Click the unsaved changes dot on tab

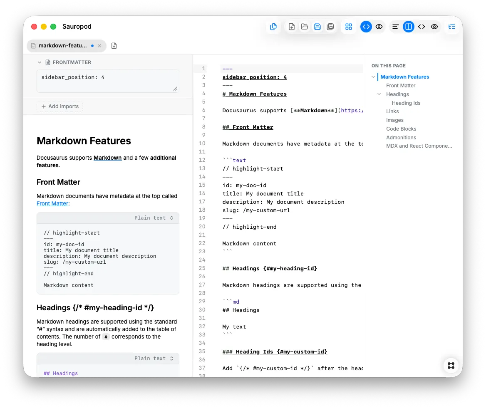[92, 46]
